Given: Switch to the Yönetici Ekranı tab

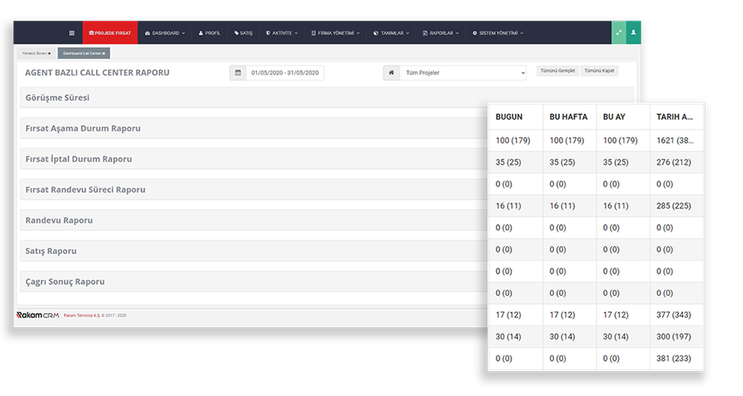Looking at the screenshot, I should coord(33,53).
